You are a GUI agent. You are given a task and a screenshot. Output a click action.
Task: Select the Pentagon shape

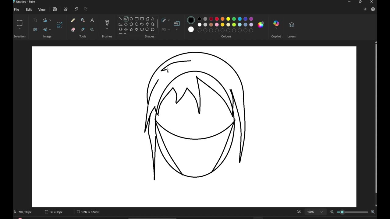click(x=131, y=24)
